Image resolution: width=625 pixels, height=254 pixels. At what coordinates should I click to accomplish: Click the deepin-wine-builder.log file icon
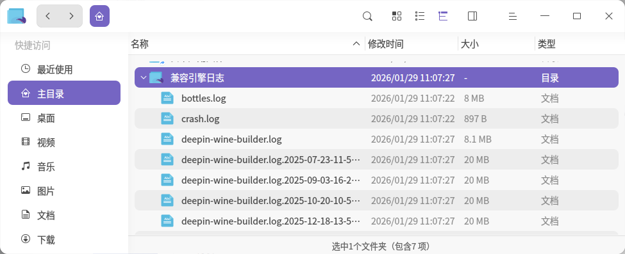pos(167,139)
